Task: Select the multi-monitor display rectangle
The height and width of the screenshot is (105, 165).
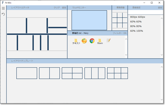Action: (x=89, y=20)
